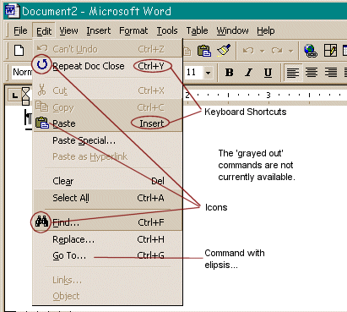Image resolution: width=347 pixels, height=312 pixels.
Task: Click the L tab-stop selector on ruler
Action: 14,96
